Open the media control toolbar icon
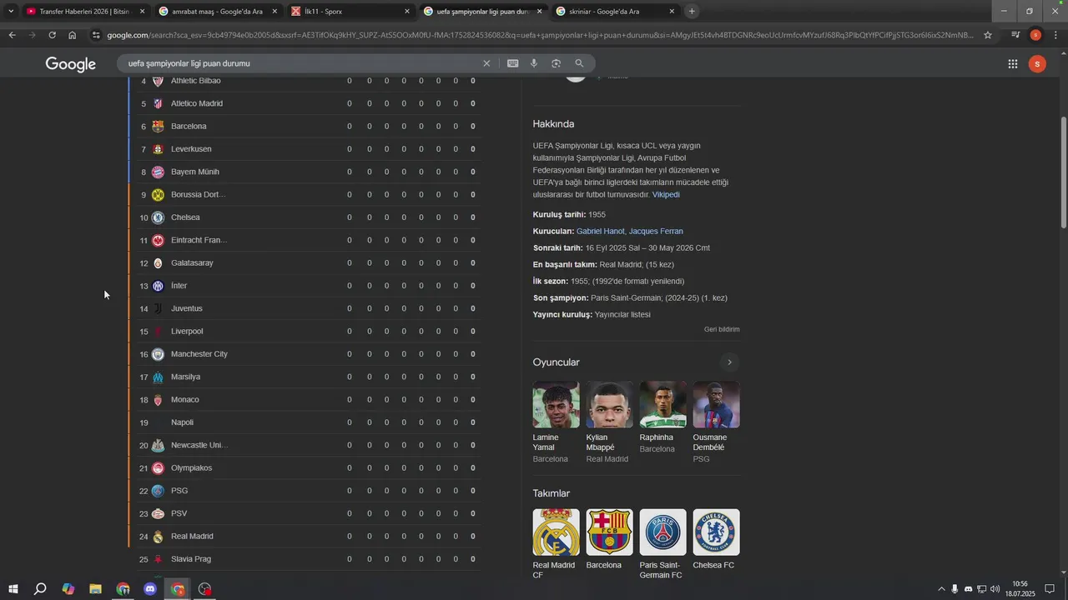1068x600 pixels. click(1015, 35)
